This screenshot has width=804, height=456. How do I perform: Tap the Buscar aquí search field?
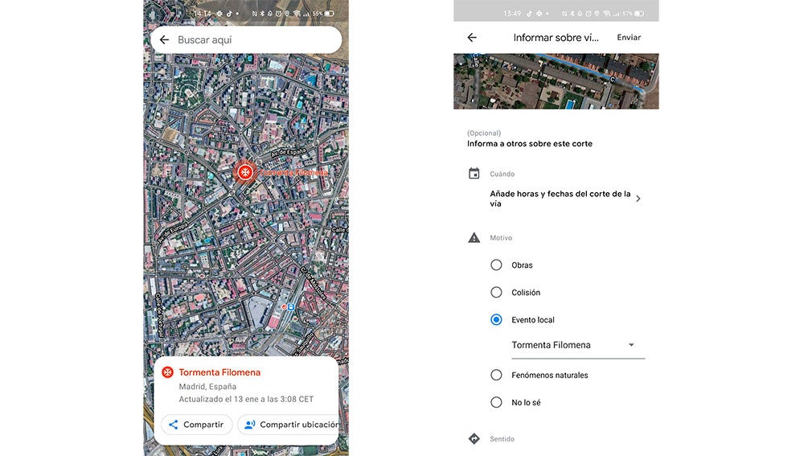(246, 39)
